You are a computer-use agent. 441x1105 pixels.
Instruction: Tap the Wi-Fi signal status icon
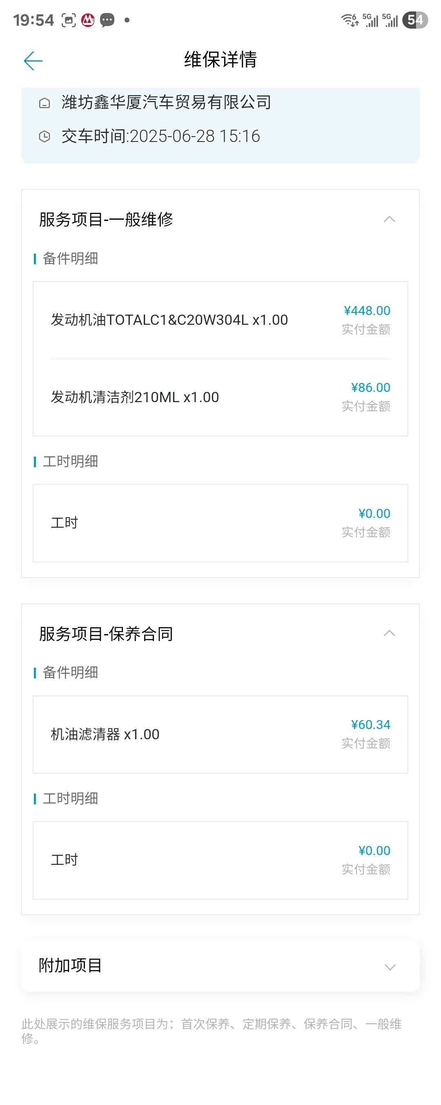tap(350, 20)
